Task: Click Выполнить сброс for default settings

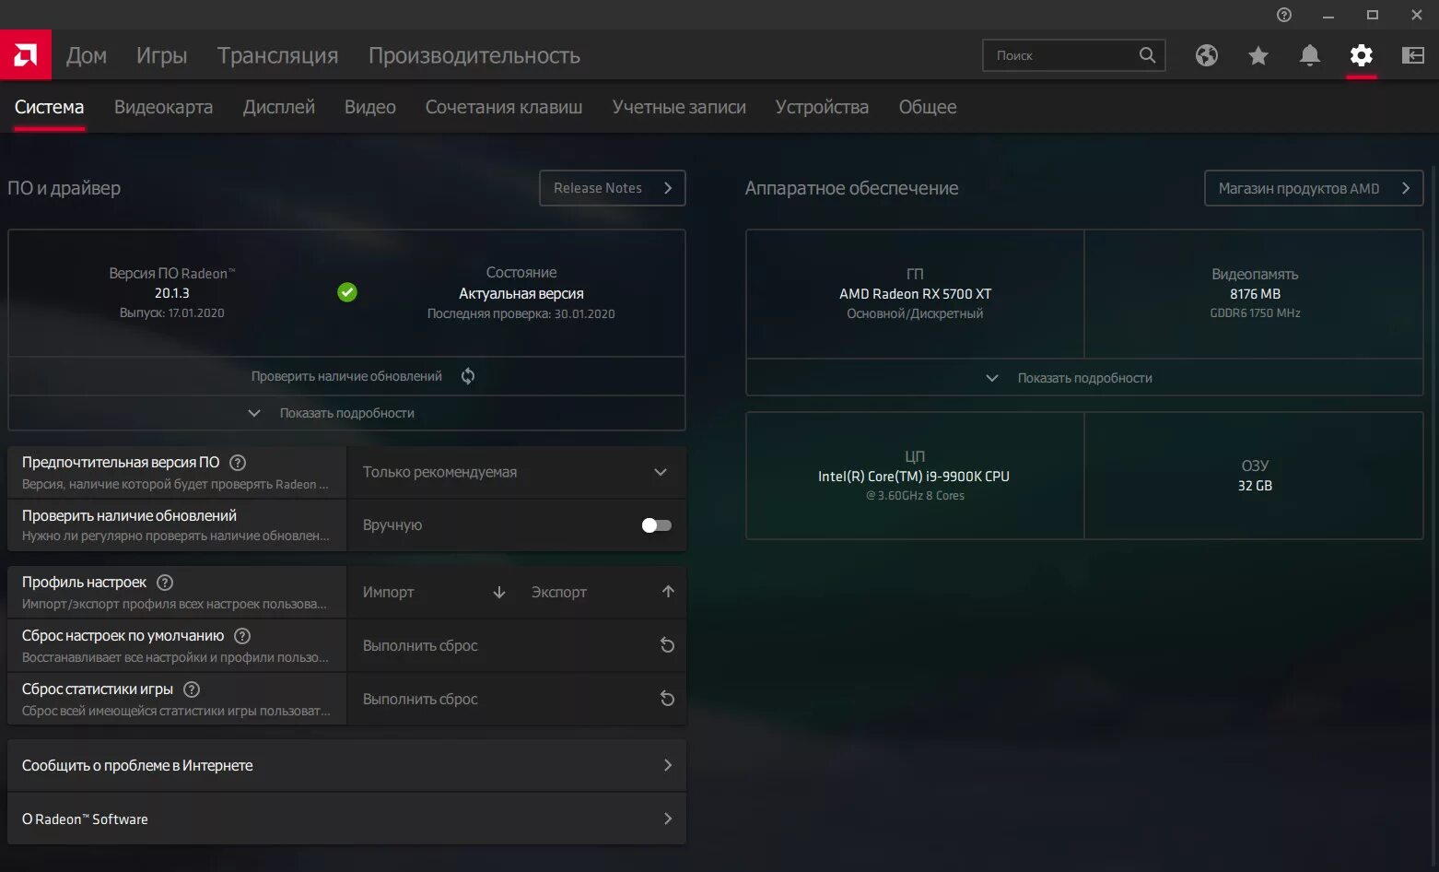Action: [x=517, y=645]
